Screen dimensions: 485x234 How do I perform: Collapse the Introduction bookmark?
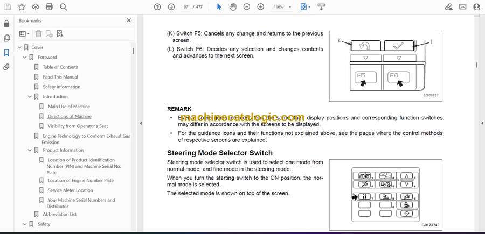30,97
